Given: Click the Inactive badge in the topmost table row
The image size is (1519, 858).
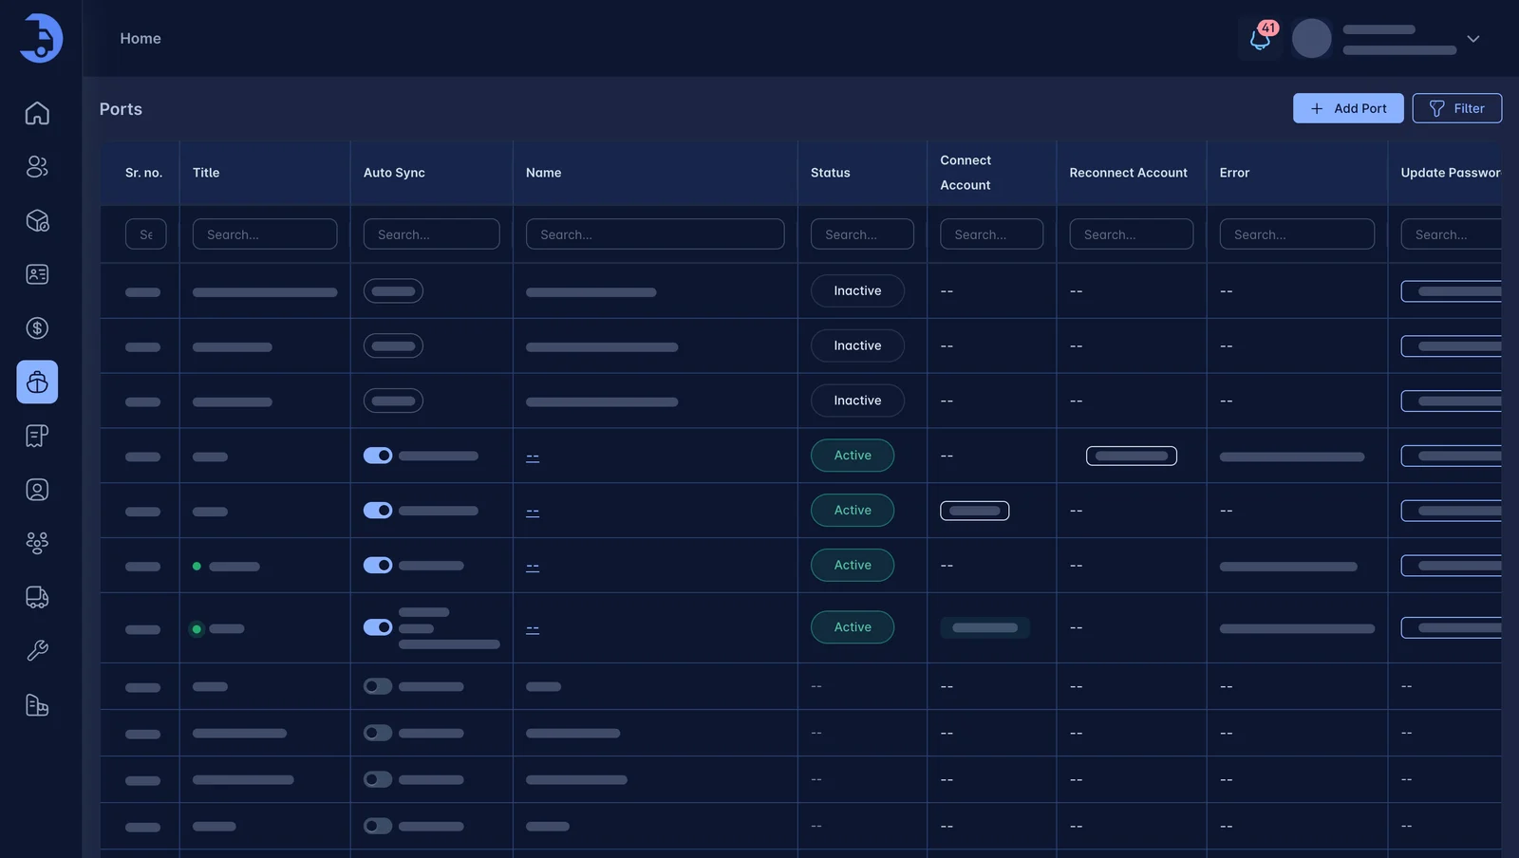Looking at the screenshot, I should tap(857, 290).
